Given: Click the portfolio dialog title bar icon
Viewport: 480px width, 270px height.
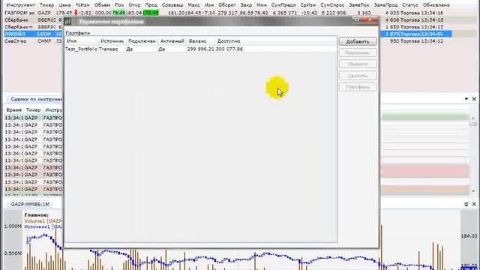Looking at the screenshot, I should click(68, 22).
